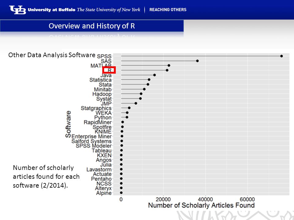Click the 'SAS' chart label
Viewport: 294px width, 220px height.
click(106, 61)
